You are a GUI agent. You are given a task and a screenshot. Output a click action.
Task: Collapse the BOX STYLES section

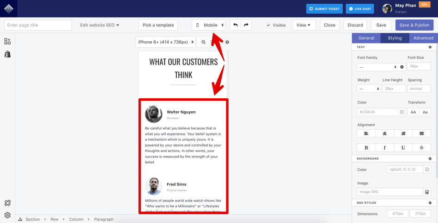tap(430, 203)
